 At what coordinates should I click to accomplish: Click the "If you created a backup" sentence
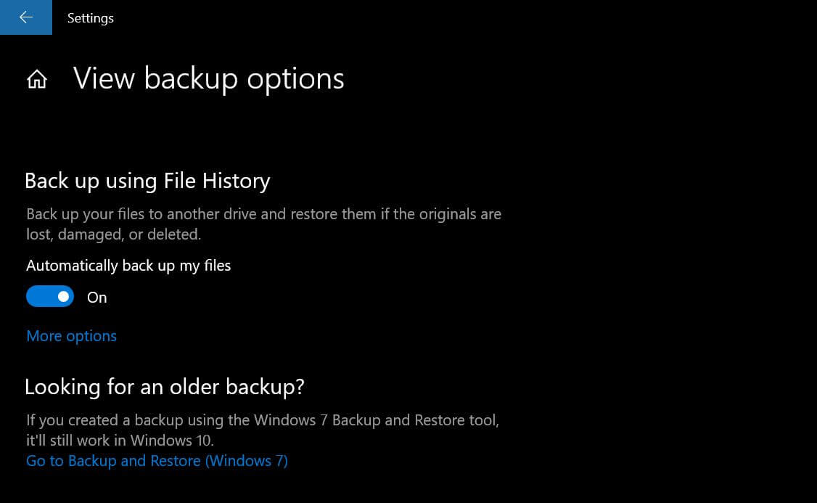pos(263,420)
